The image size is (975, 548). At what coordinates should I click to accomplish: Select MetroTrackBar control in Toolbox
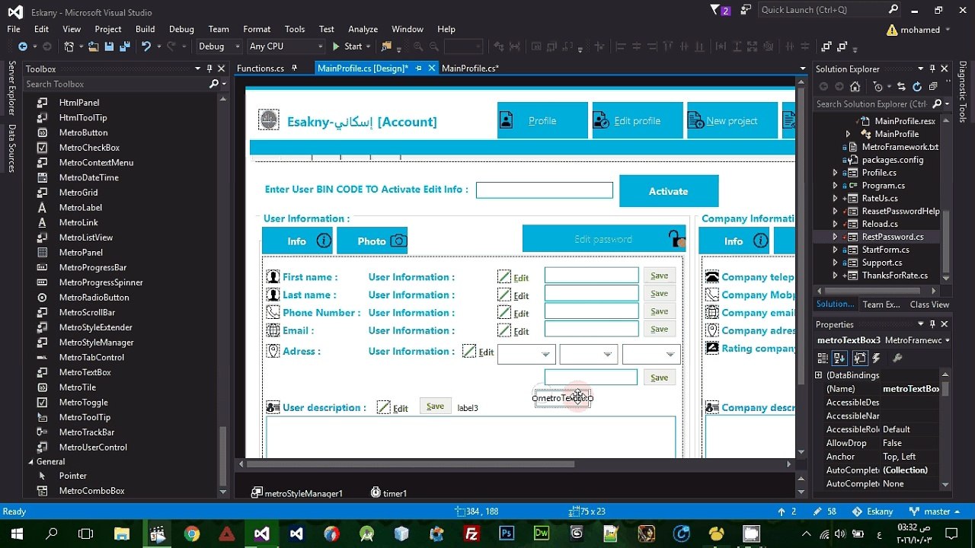(x=86, y=432)
